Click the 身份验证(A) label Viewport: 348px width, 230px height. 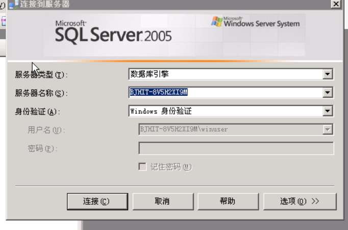pos(37,111)
